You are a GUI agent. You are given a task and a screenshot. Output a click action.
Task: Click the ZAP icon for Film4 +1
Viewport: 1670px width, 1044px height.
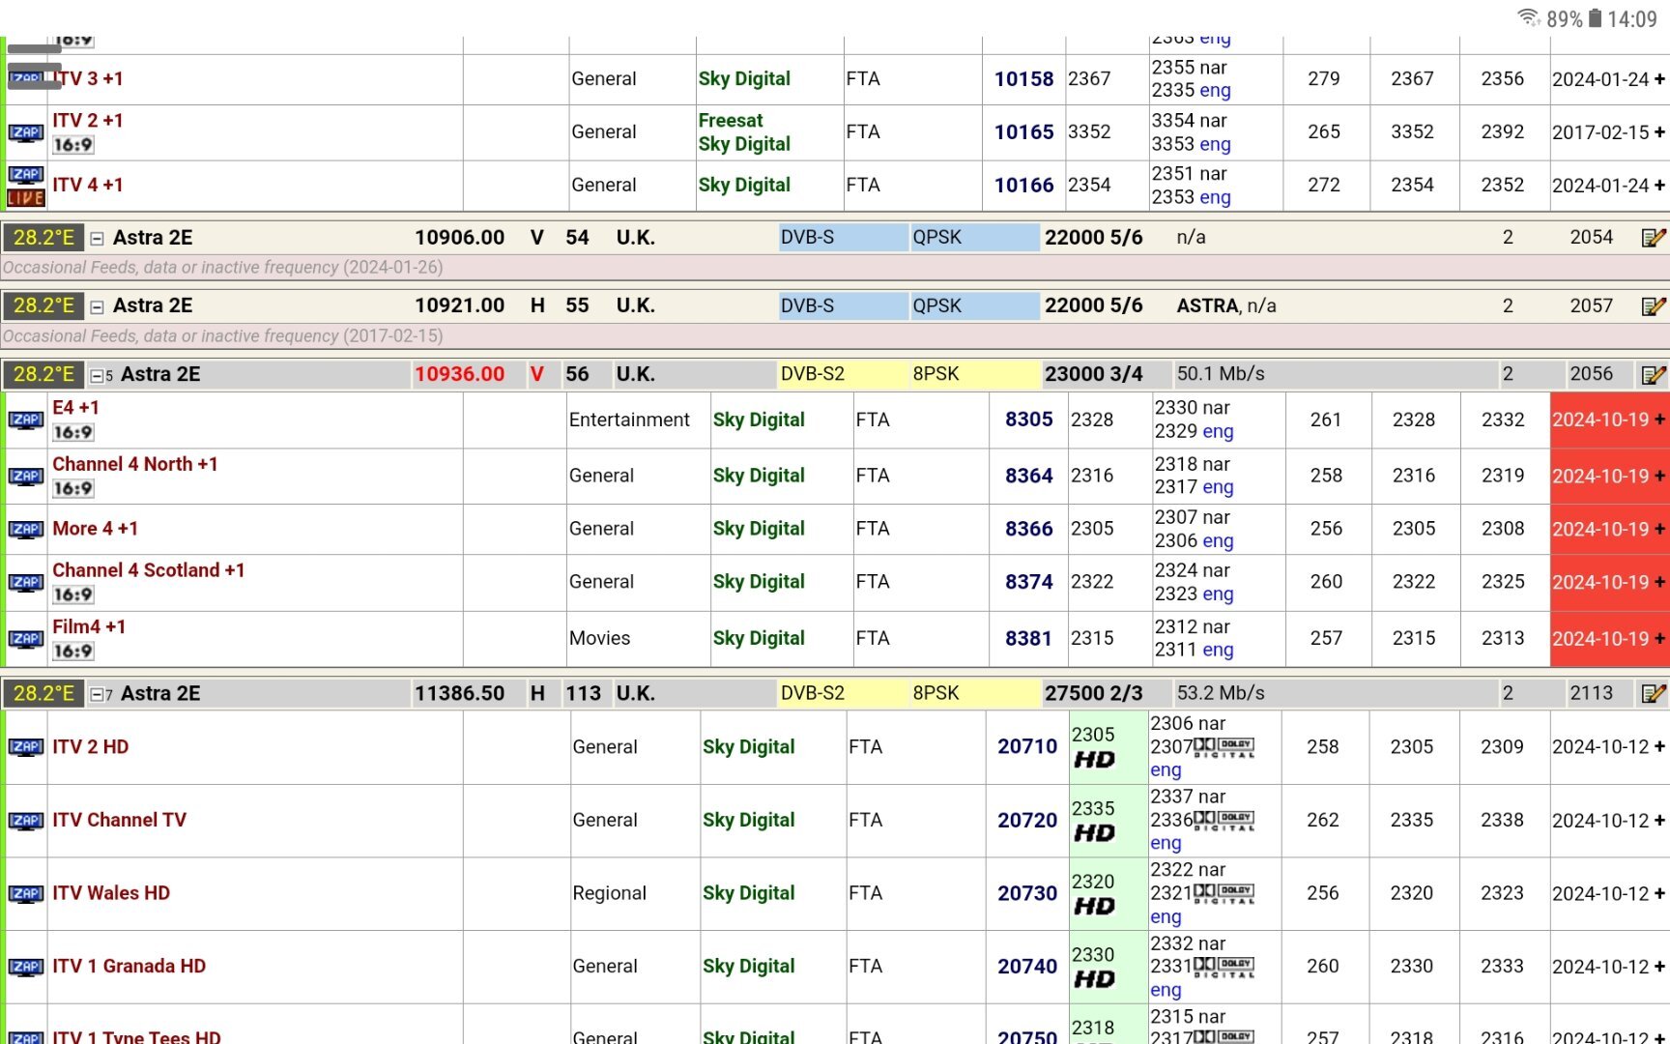(25, 639)
